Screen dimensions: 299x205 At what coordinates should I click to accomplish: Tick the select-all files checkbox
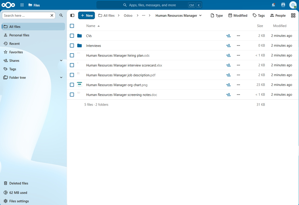(72, 26)
